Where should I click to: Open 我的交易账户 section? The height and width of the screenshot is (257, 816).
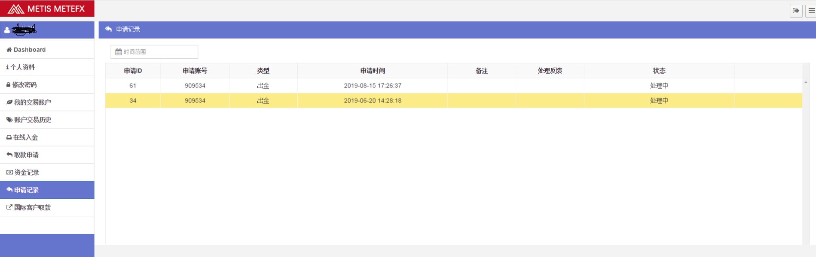47,102
